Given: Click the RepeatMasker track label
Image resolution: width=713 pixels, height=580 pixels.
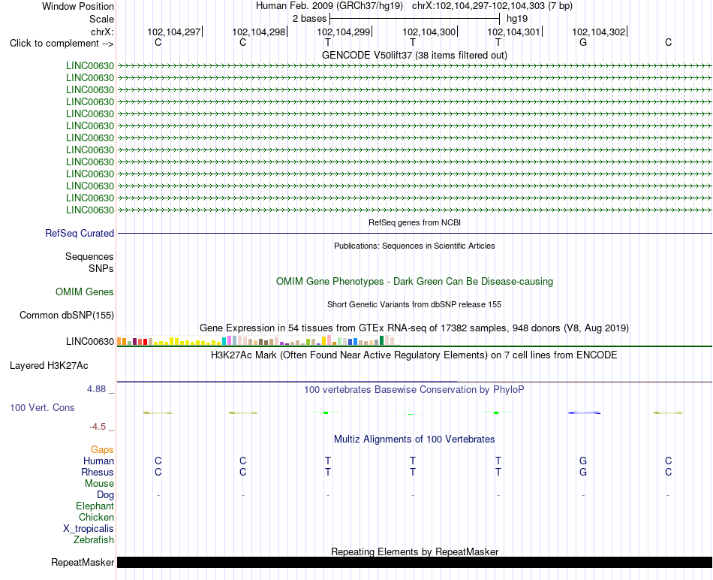Looking at the screenshot, I should [x=83, y=562].
